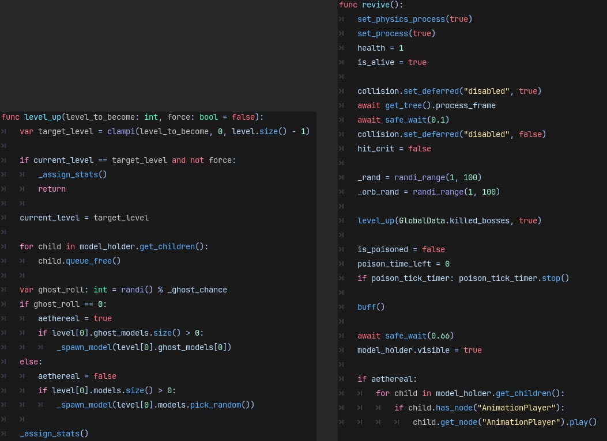Screen dimensions: 607x441
Task: Click the 'func level_up' declaration line
Action: pyautogui.click(x=133, y=117)
